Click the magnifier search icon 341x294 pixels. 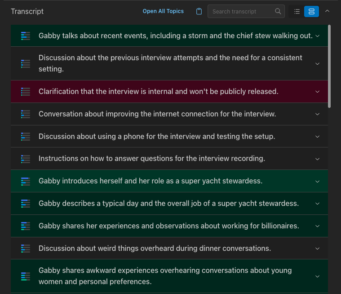[x=278, y=11]
